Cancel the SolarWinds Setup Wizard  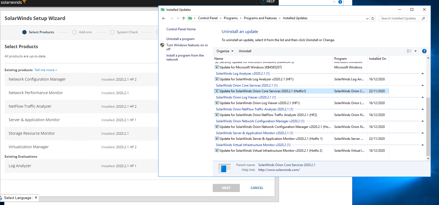pos(257,188)
